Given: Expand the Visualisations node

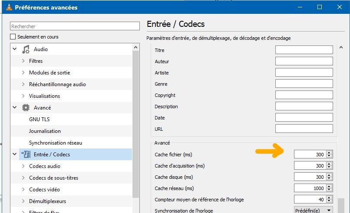Looking at the screenshot, I should tap(23, 96).
